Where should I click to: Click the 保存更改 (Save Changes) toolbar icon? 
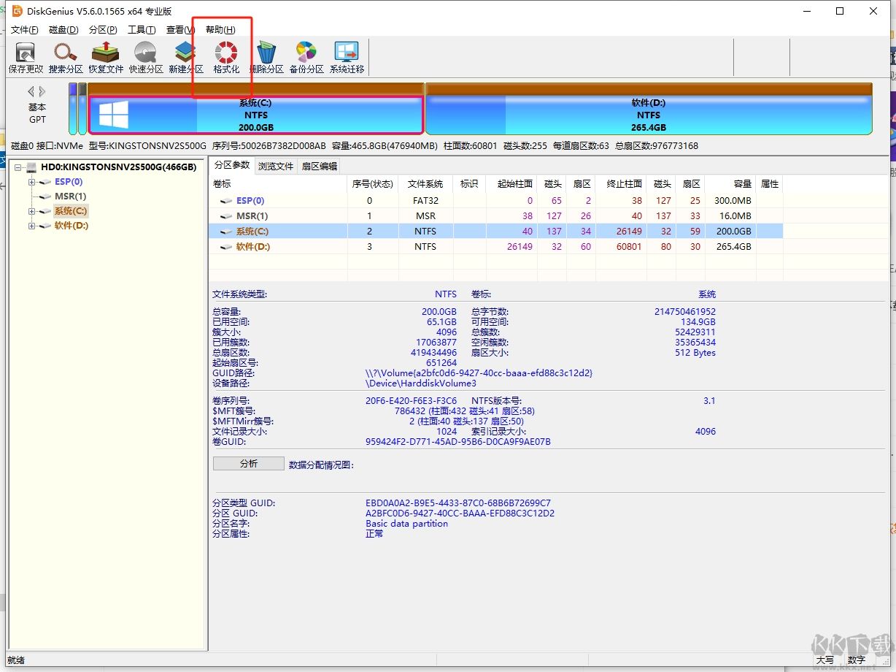coord(26,57)
